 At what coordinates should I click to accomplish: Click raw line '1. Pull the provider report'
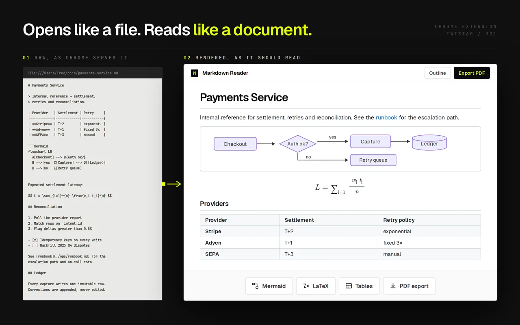[x=55, y=218]
